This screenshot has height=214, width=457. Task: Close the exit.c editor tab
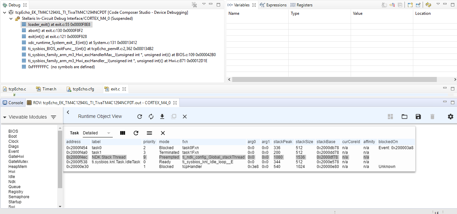coord(124,89)
